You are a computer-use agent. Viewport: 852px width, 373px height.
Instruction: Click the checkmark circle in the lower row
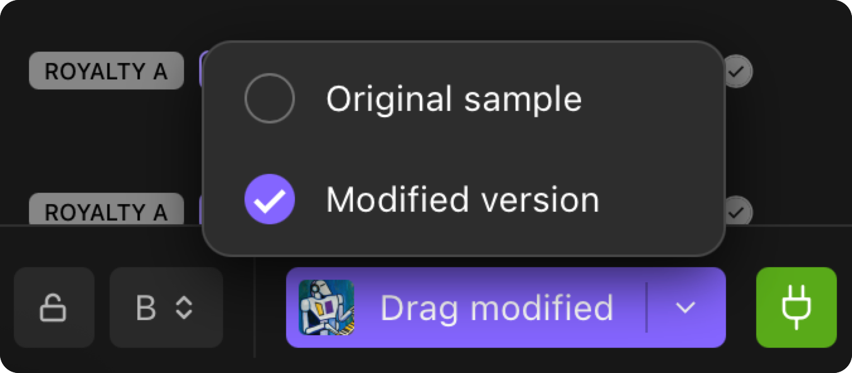click(x=736, y=212)
